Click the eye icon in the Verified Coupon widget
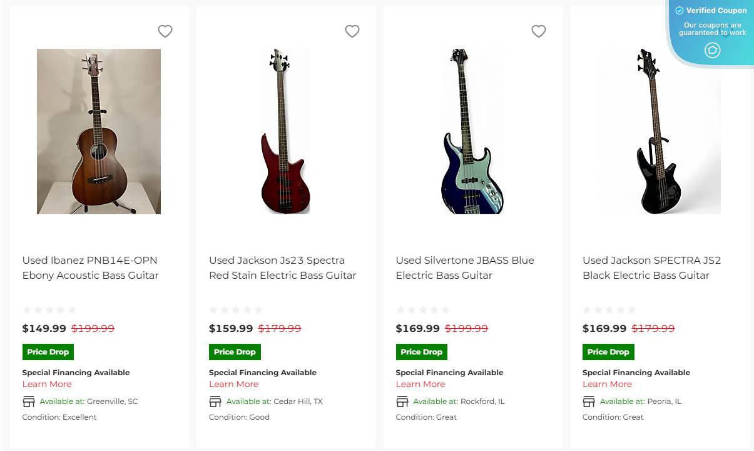 click(712, 50)
